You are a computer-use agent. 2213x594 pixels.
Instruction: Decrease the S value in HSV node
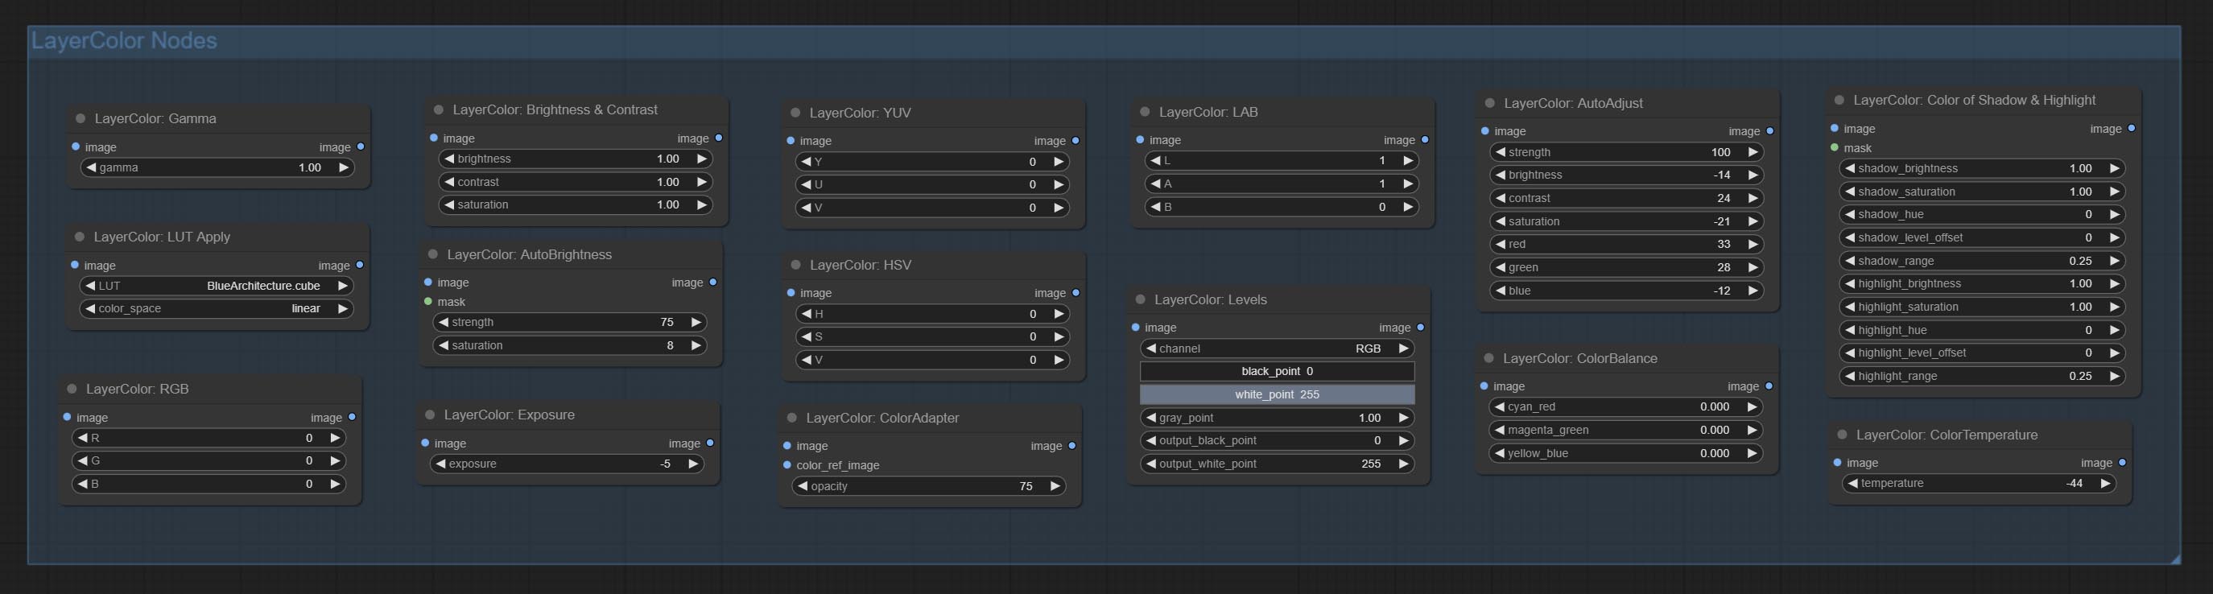click(806, 336)
